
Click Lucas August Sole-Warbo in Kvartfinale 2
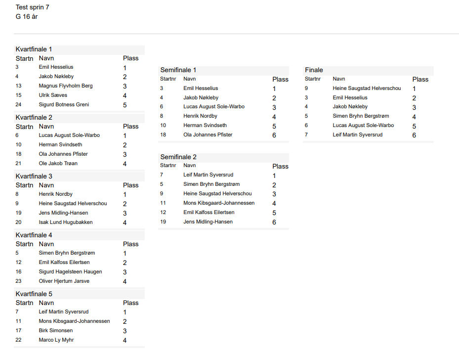[x=69, y=135]
